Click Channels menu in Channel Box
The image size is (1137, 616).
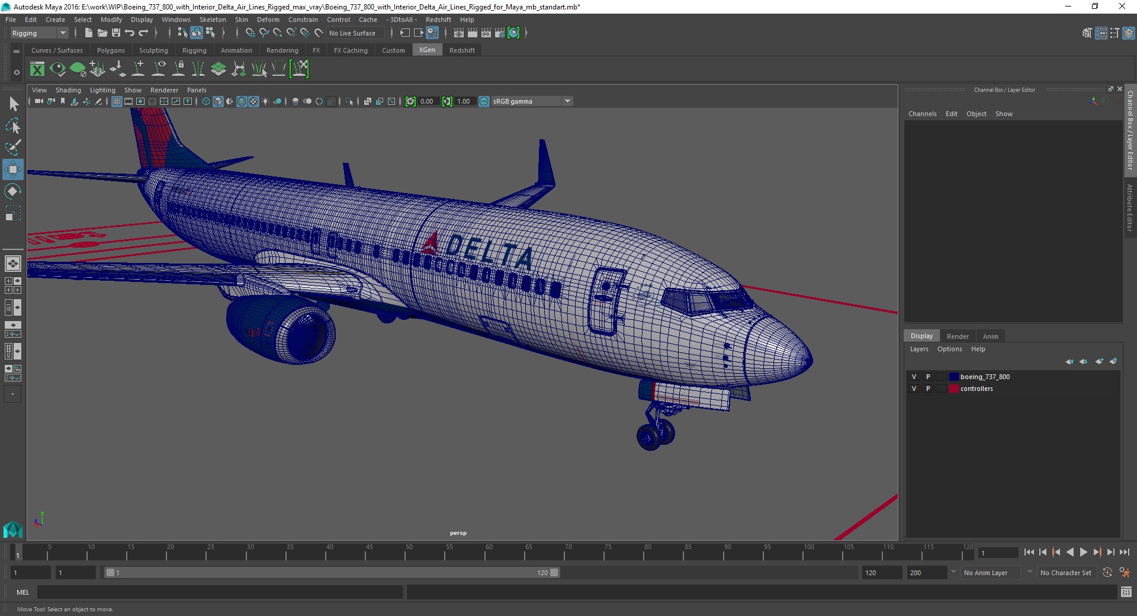(922, 114)
